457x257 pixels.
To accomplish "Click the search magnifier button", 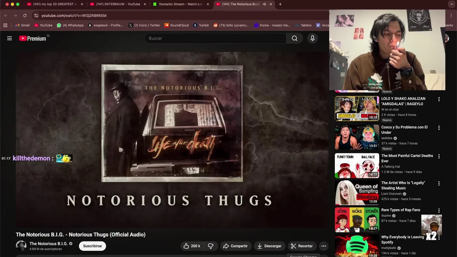I will [x=295, y=38].
